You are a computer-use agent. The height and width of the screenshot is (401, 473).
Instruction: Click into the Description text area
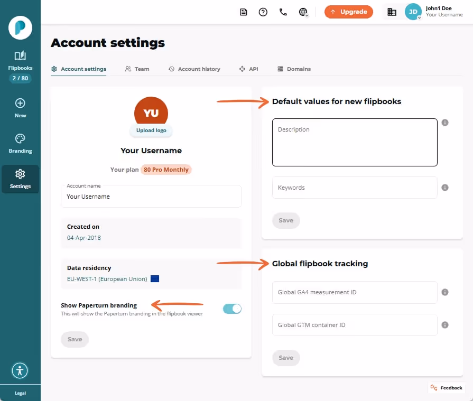tap(355, 142)
